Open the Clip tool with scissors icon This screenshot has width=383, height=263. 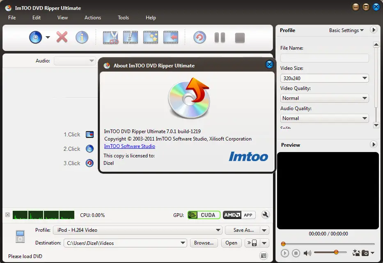click(111, 37)
